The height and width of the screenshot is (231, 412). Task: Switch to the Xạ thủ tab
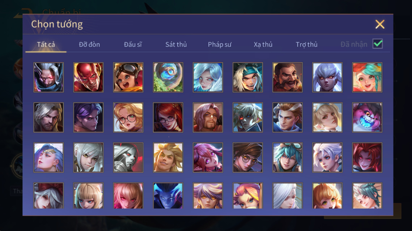(263, 44)
